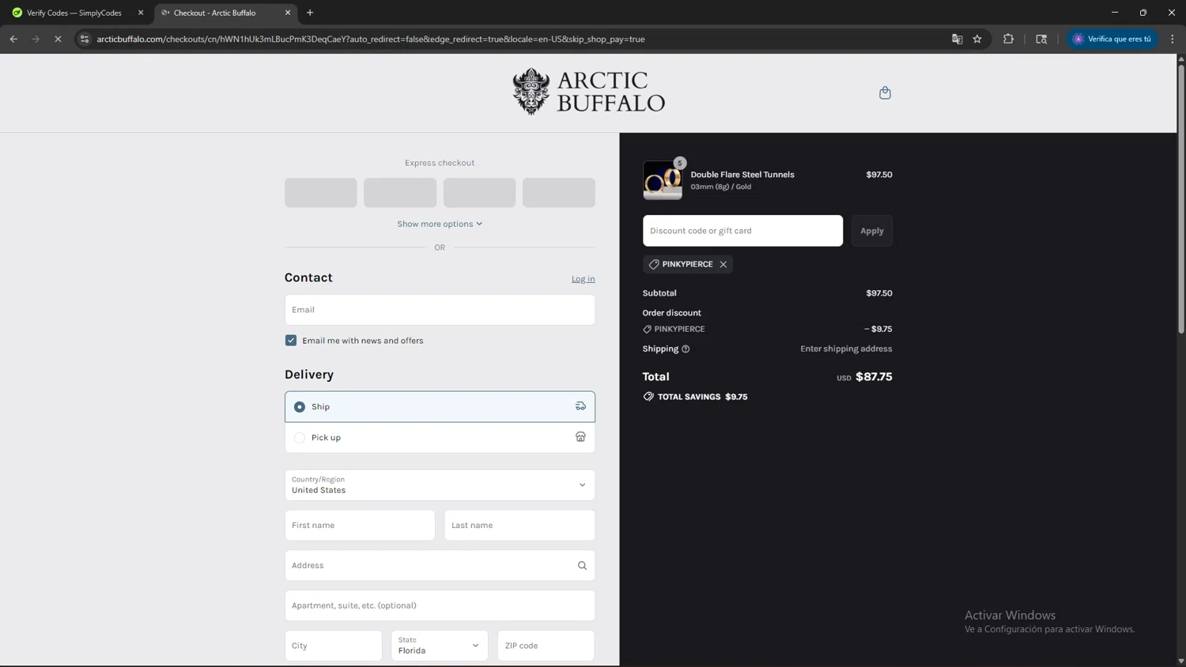
Task: Focus the First name field
Action: [360, 526]
